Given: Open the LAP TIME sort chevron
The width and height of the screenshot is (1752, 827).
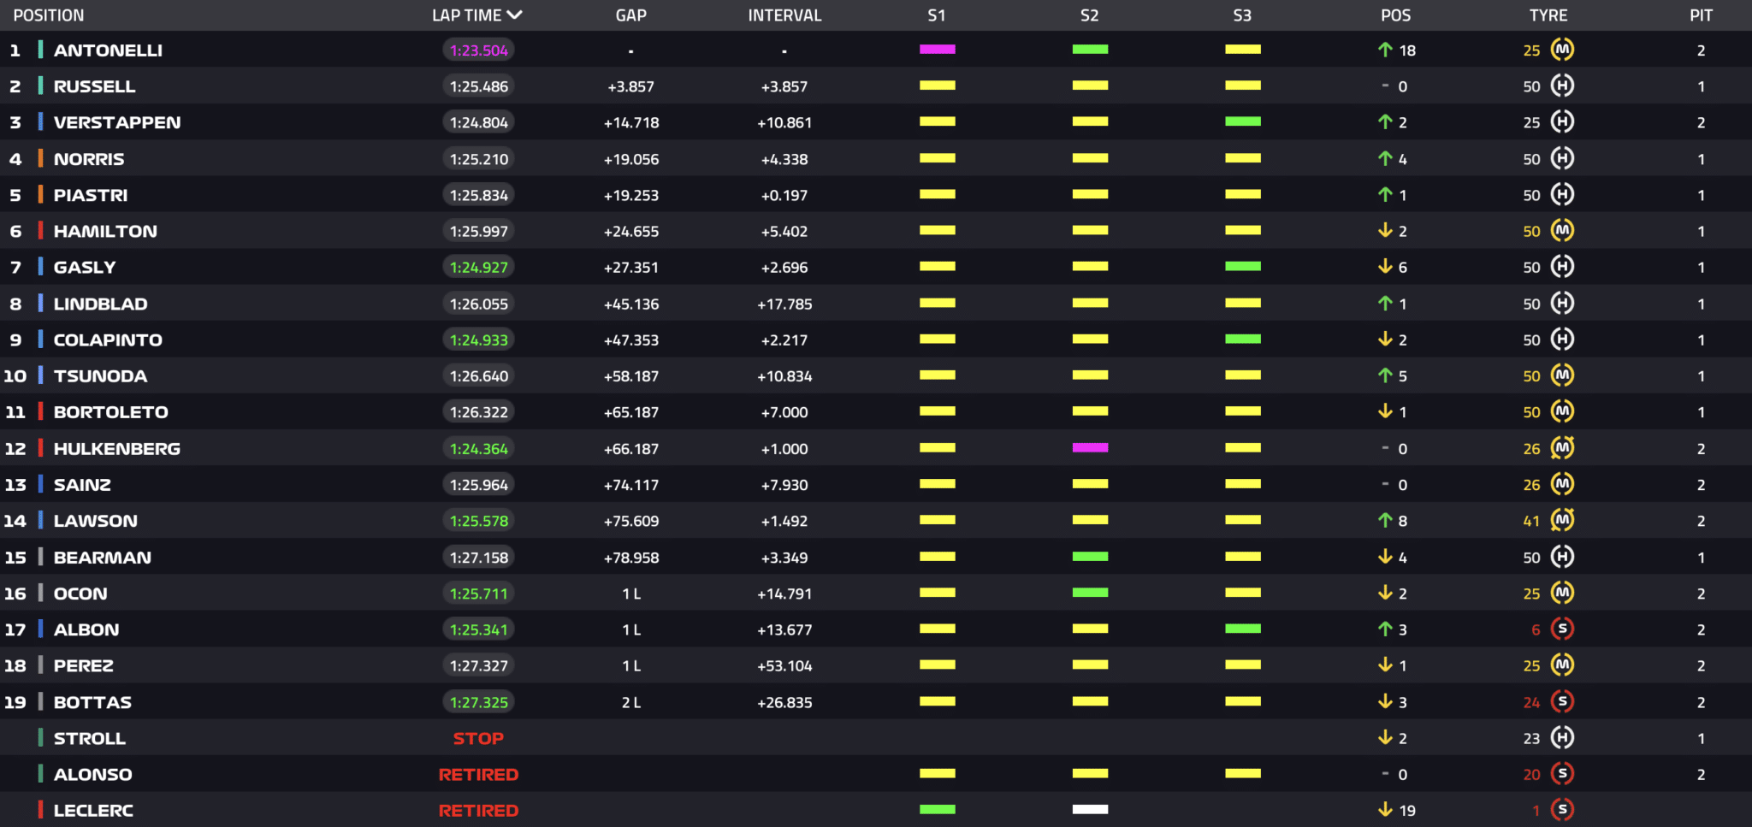Looking at the screenshot, I should tap(514, 15).
